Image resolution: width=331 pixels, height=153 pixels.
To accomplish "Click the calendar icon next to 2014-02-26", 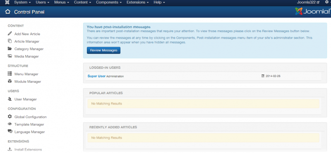I will (x=263, y=76).
